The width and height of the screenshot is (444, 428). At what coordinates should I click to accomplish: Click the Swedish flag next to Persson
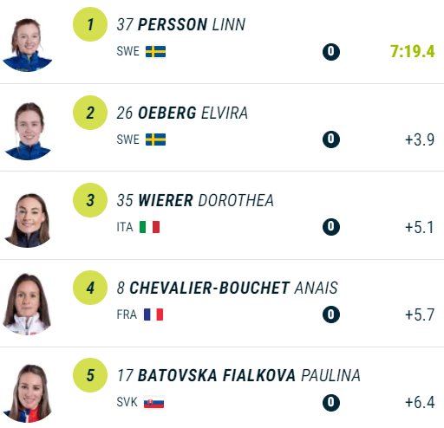pos(155,51)
